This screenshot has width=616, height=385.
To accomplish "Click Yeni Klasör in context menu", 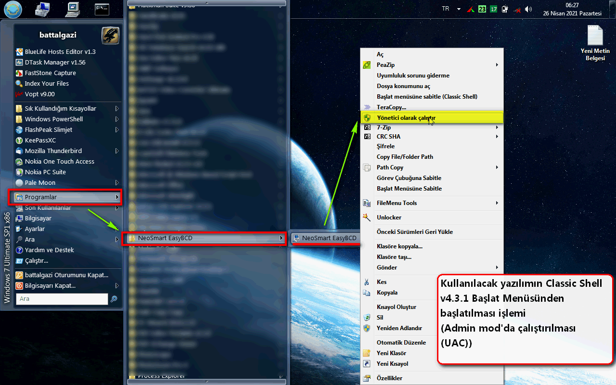I will (x=392, y=353).
